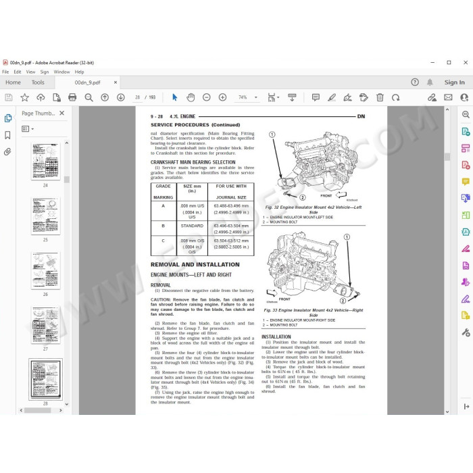Click the thumbnail panel horizontal scrollbar
The width and height of the screenshot is (473, 473).
[x=37, y=410]
